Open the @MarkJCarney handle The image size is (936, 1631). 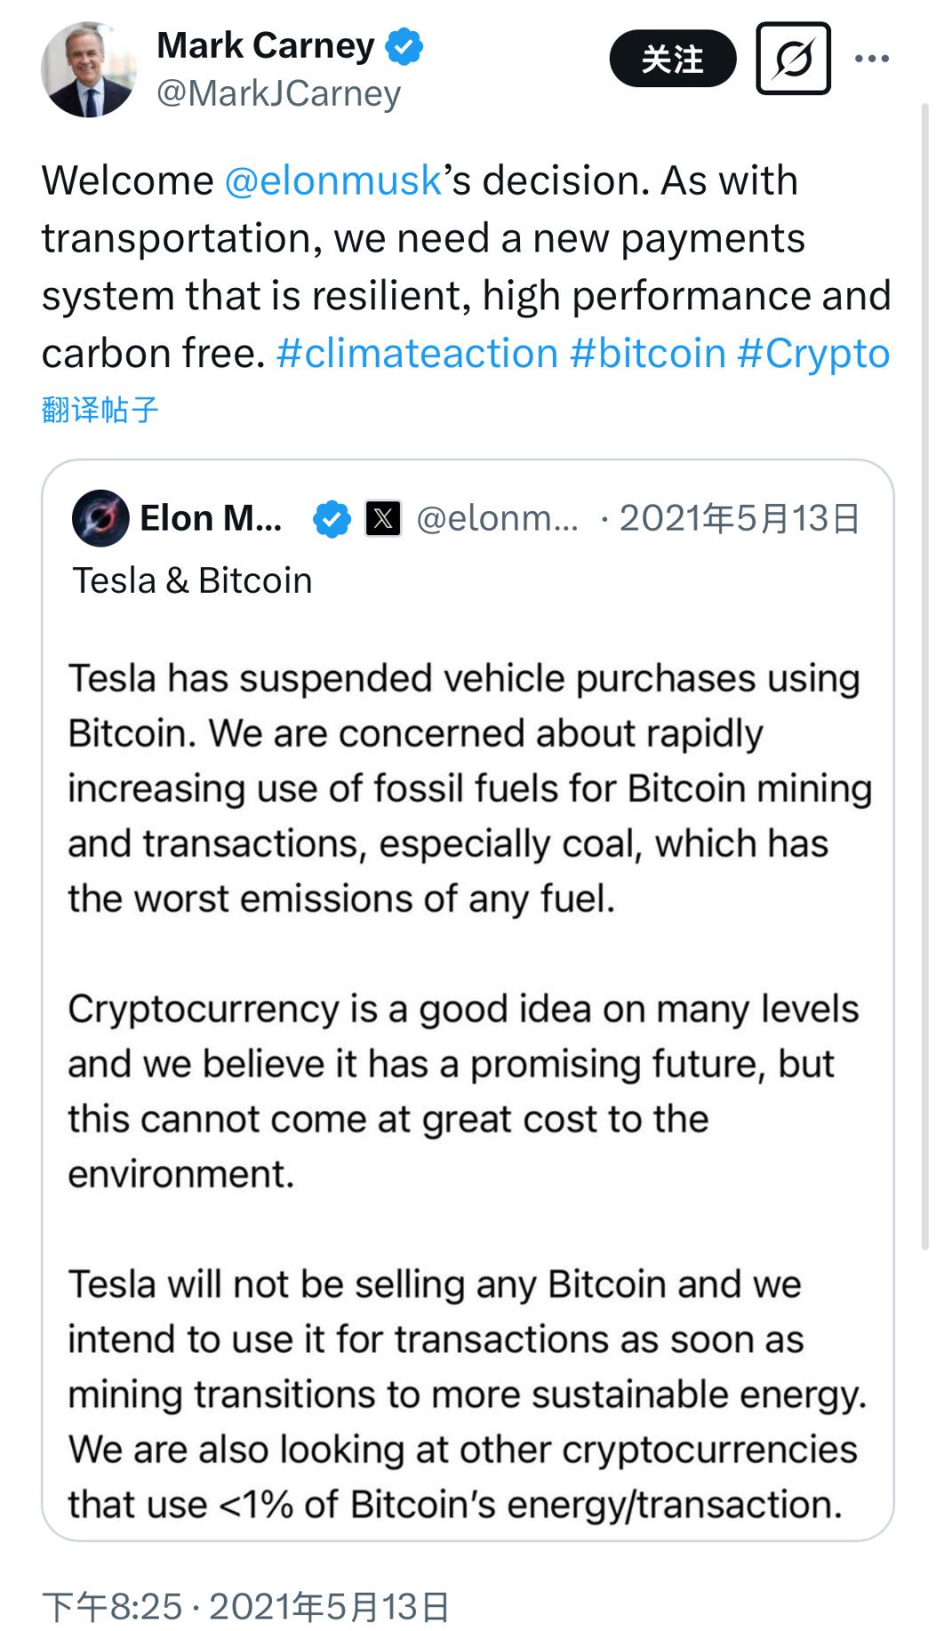point(278,93)
